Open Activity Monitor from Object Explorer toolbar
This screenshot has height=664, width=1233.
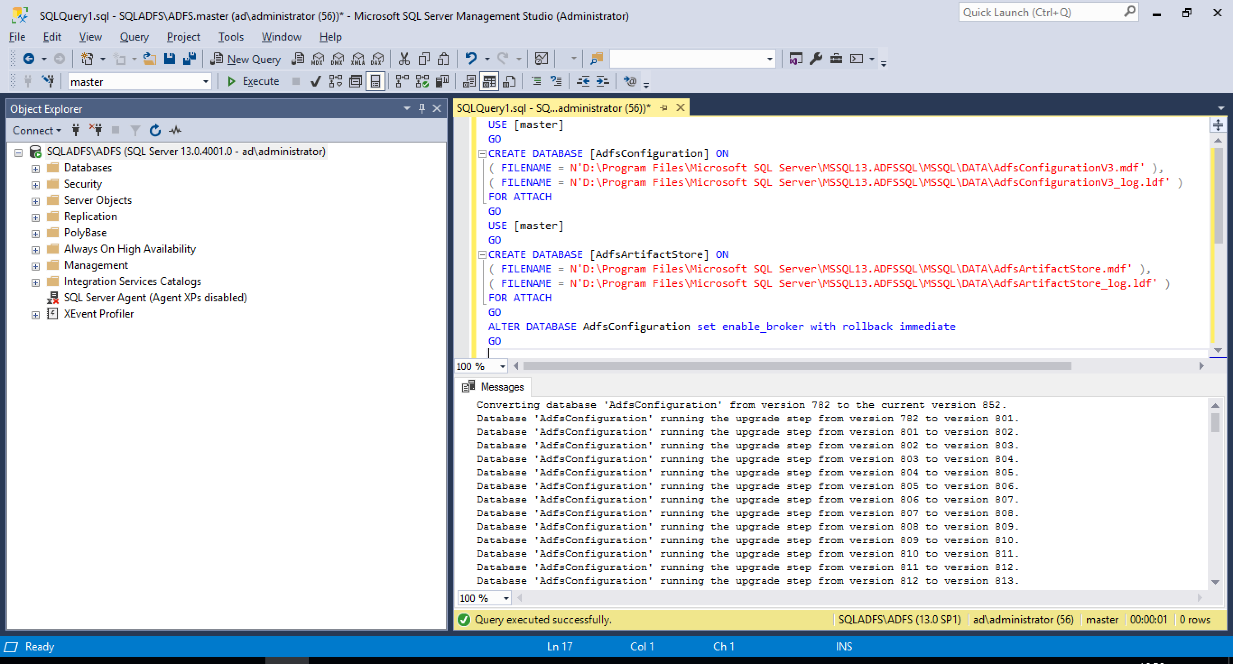175,130
